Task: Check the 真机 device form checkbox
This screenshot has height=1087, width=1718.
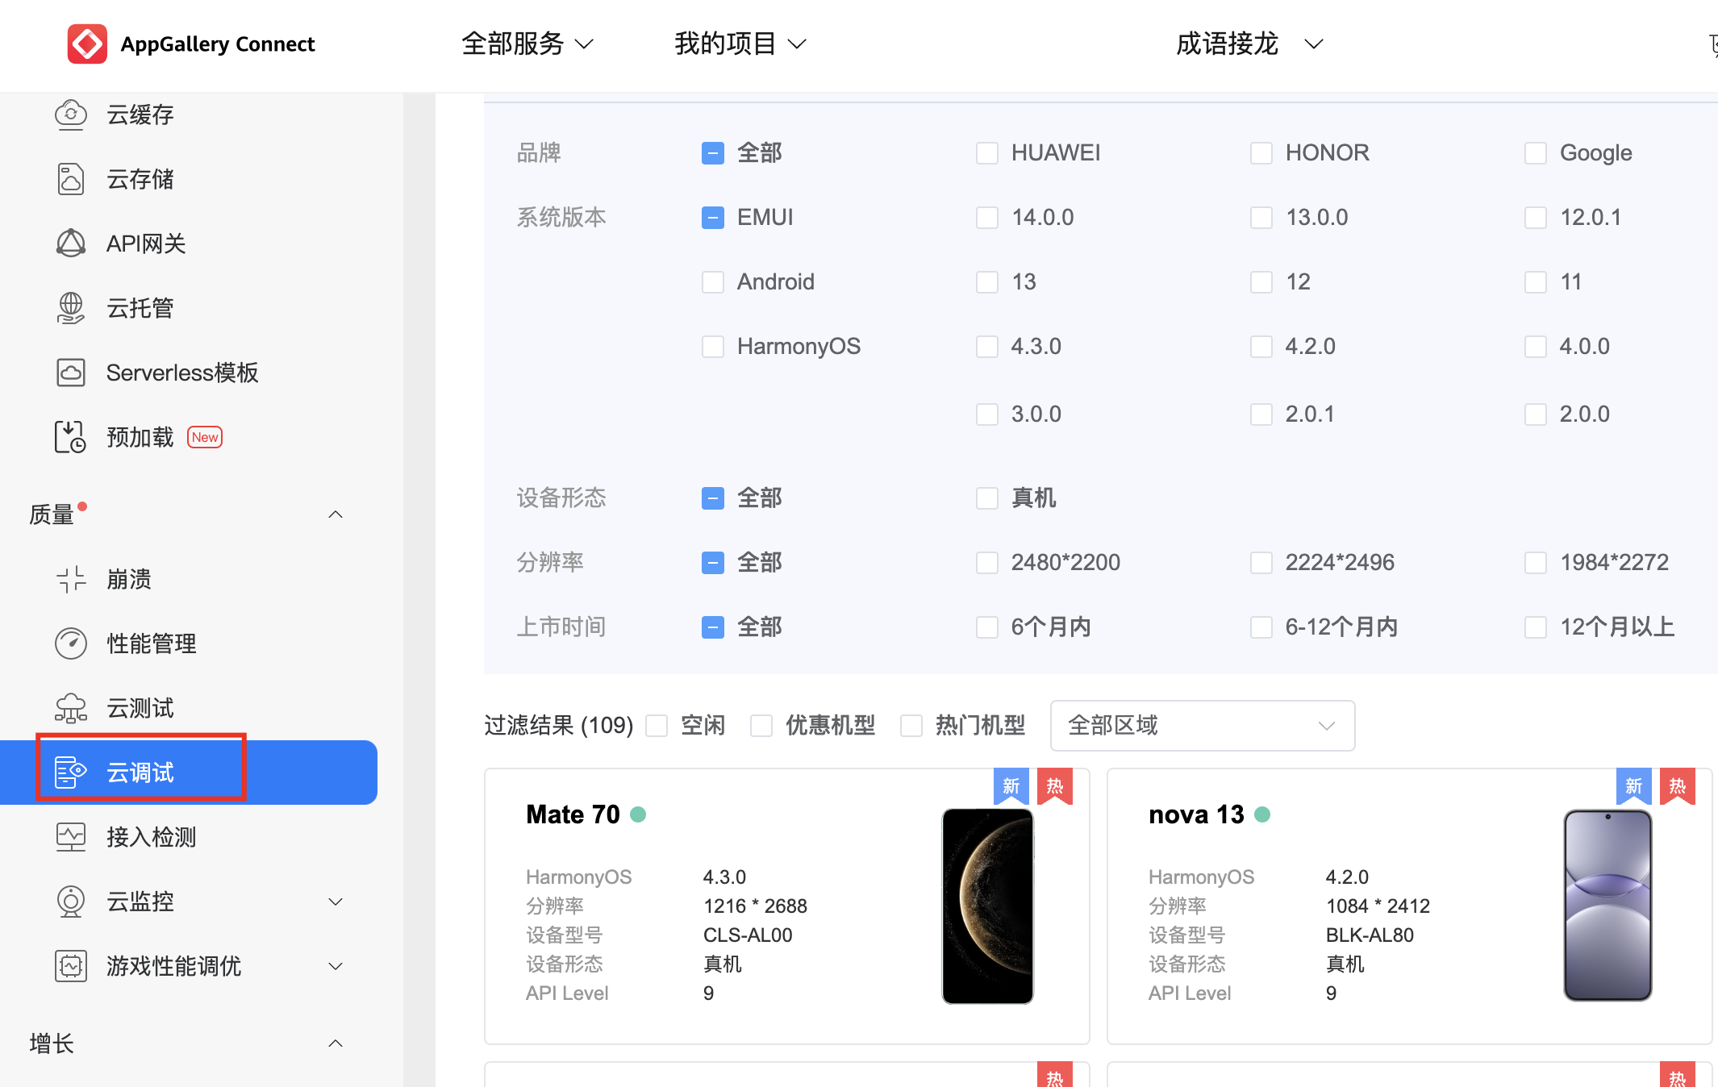Action: coord(987,498)
